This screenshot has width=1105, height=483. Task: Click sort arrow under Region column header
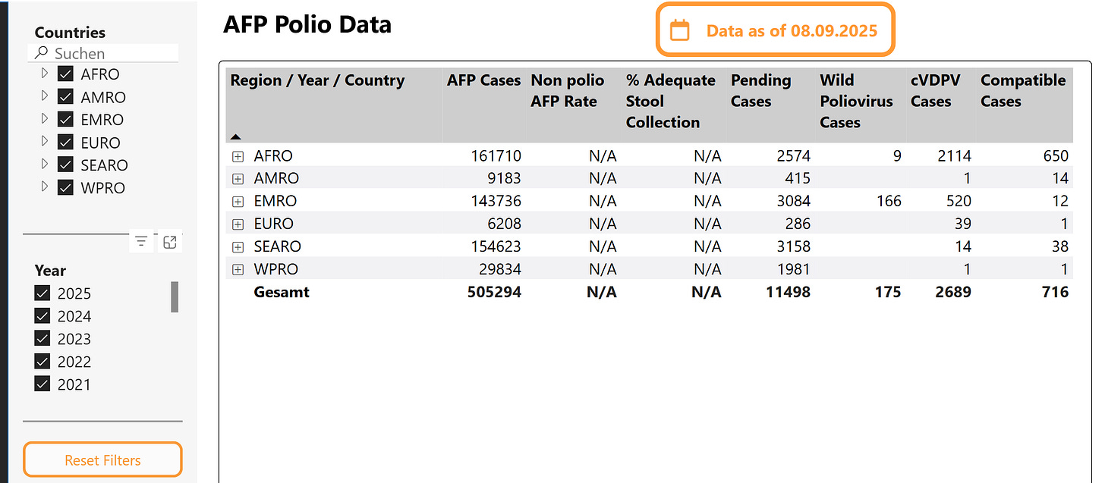click(235, 137)
